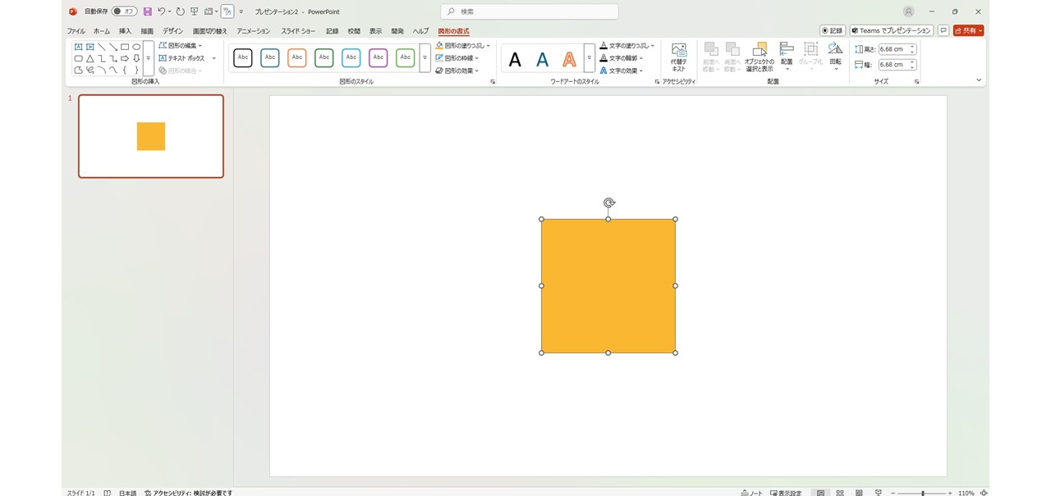Apply the blue A WordArt style
1051x496 pixels.
[x=542, y=59]
